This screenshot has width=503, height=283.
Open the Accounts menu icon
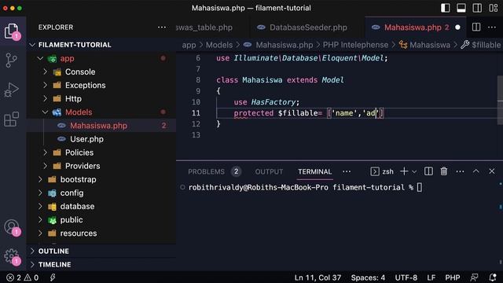12,227
